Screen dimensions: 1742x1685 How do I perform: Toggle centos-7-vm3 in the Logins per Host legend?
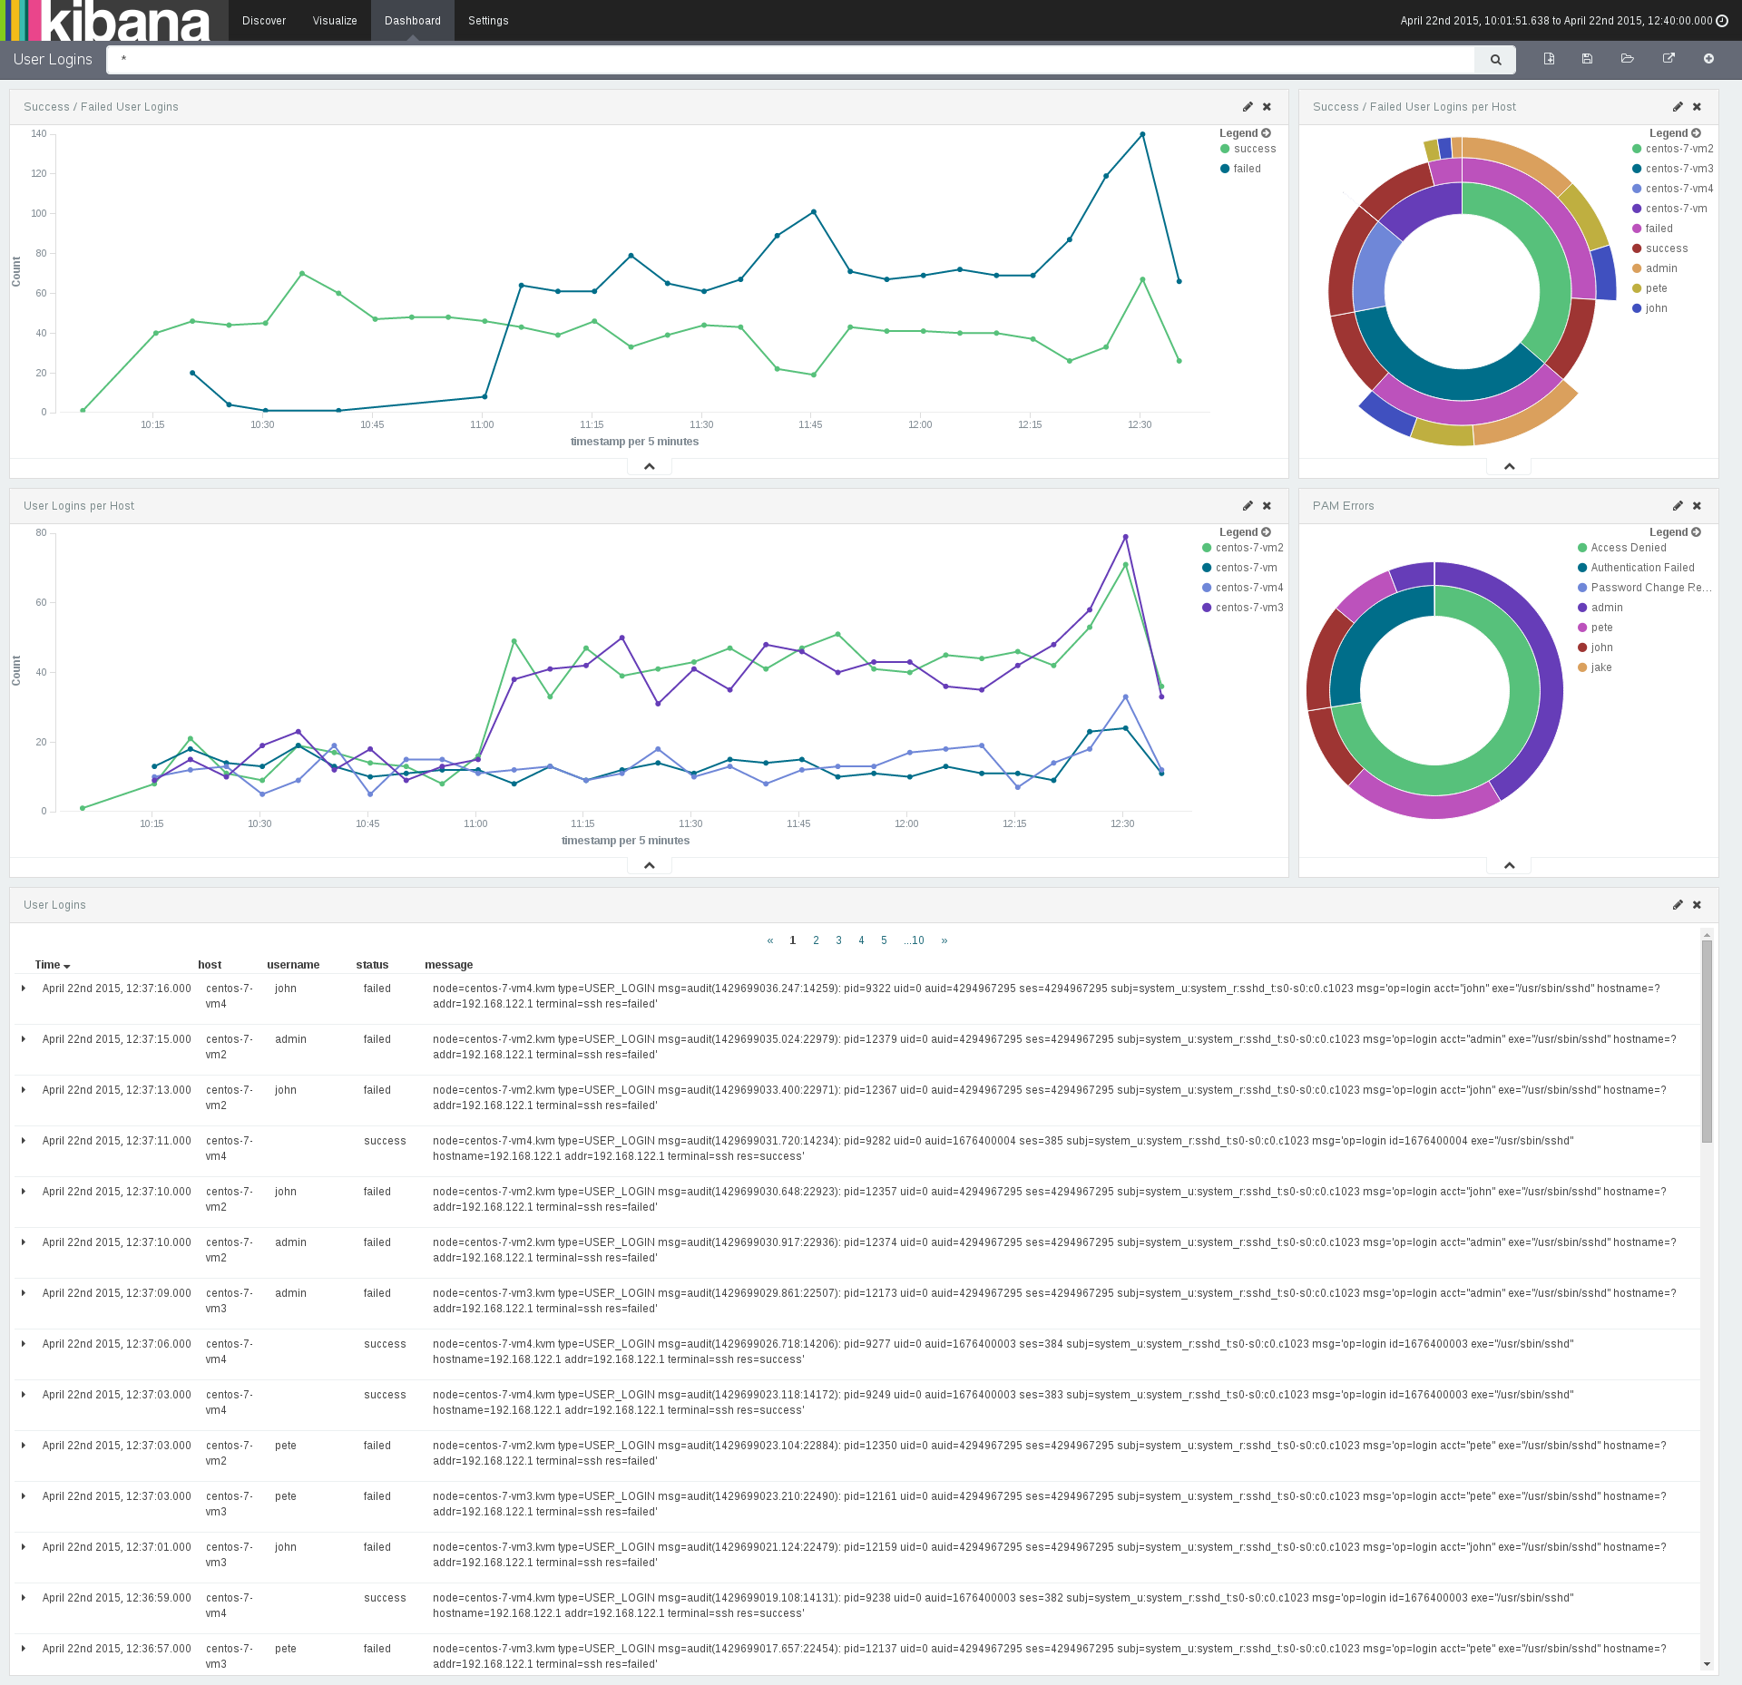tap(1248, 608)
